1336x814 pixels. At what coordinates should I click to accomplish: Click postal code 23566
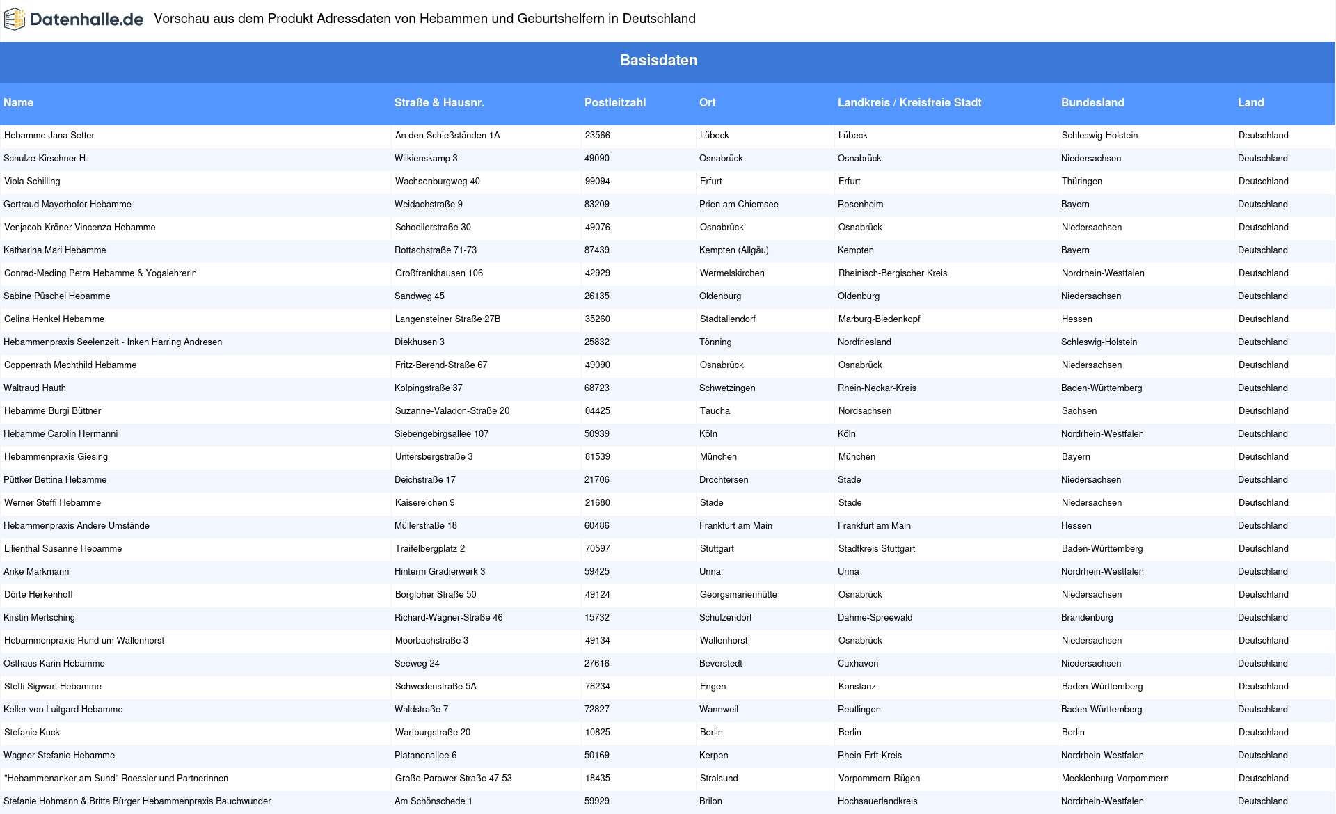click(x=598, y=136)
